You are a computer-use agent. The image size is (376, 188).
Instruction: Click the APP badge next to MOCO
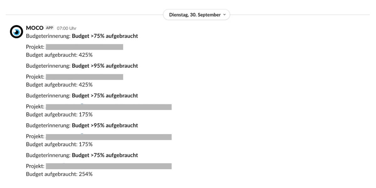pos(50,28)
